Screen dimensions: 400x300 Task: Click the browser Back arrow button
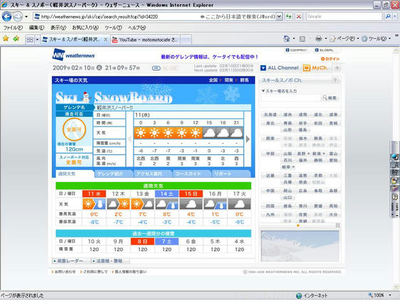click(x=7, y=17)
